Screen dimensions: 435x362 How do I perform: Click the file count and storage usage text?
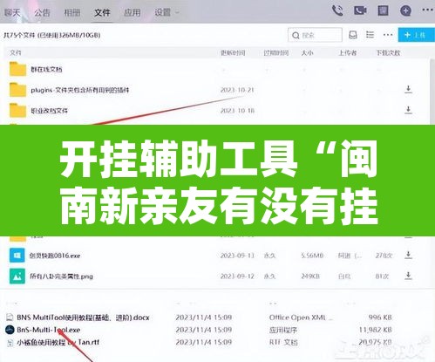click(52, 35)
